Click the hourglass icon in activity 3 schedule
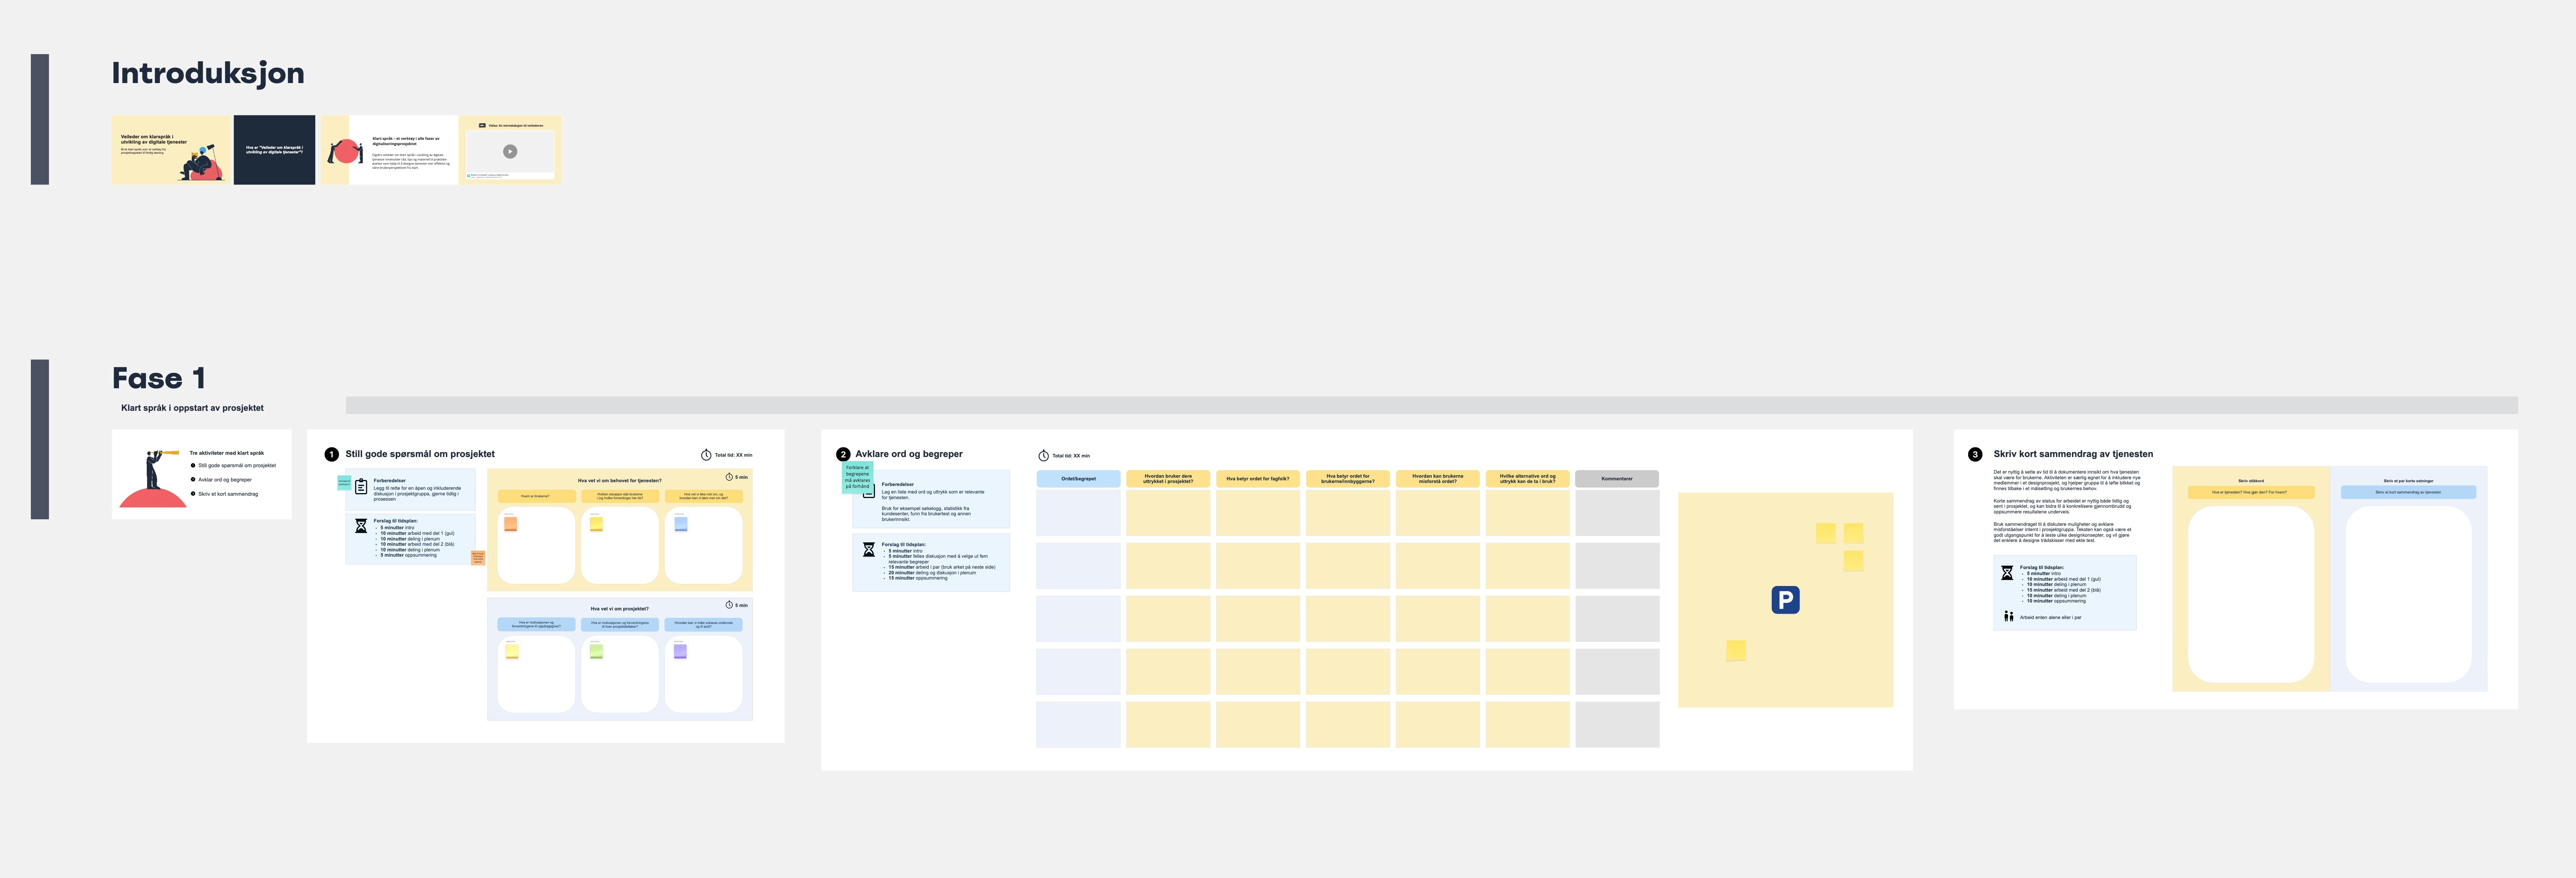Image resolution: width=2576 pixels, height=878 pixels. click(2006, 572)
